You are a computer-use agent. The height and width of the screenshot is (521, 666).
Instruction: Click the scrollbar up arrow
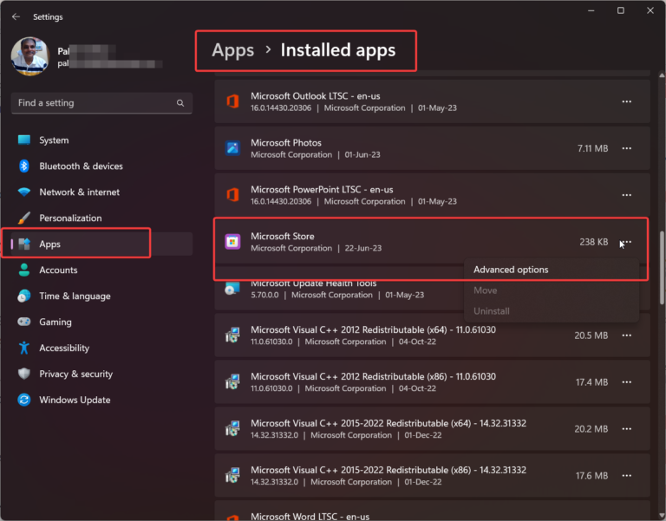tap(662, 75)
